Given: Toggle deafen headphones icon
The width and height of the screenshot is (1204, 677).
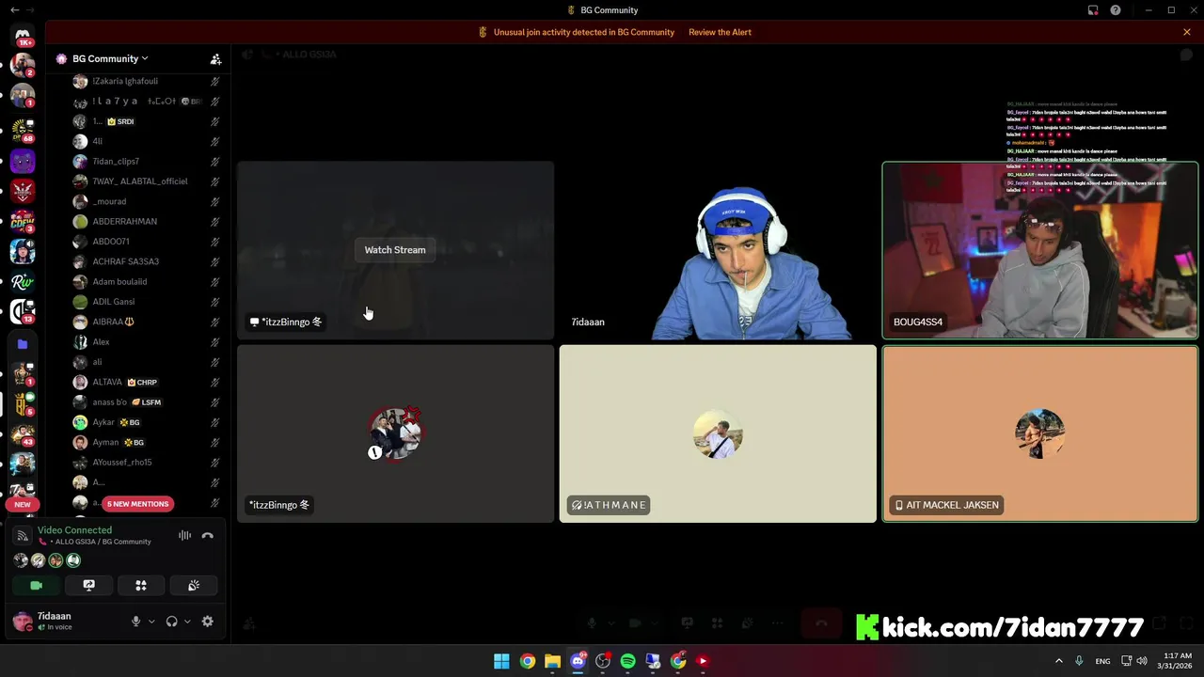Looking at the screenshot, I should (171, 622).
